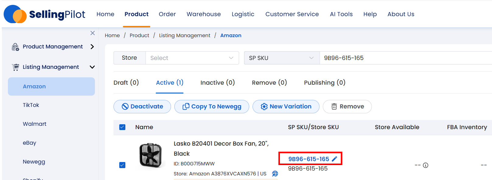Screen dimensions: 492x180
Task: Click the Copy To Newegg button
Action: (x=212, y=107)
